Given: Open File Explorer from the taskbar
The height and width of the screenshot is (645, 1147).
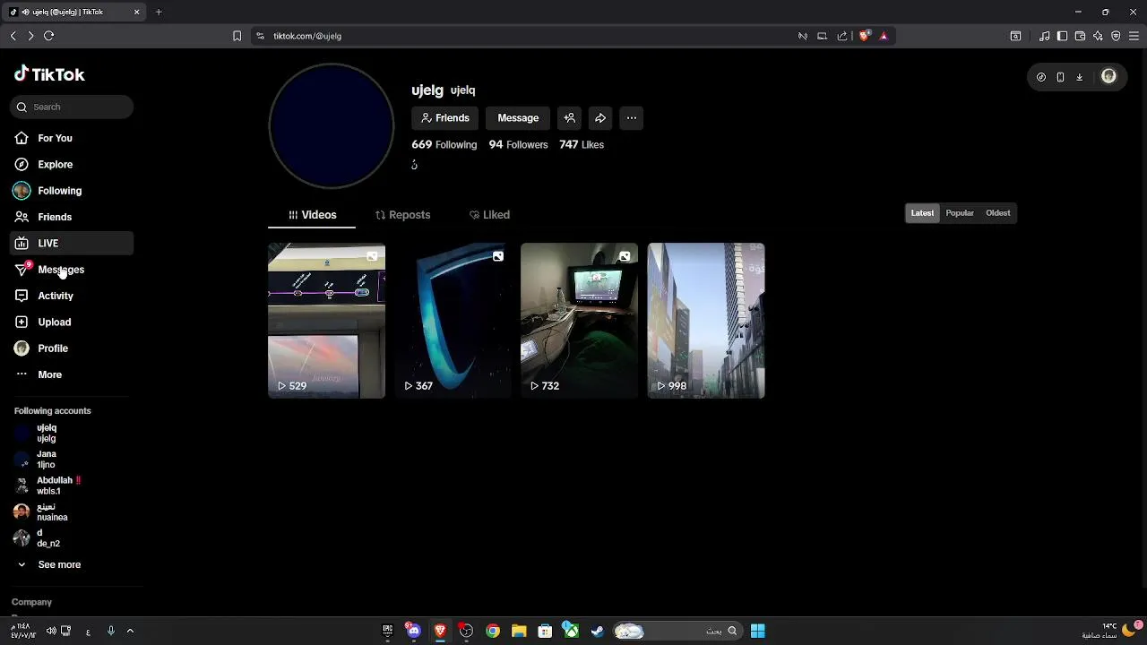Looking at the screenshot, I should pos(518,631).
